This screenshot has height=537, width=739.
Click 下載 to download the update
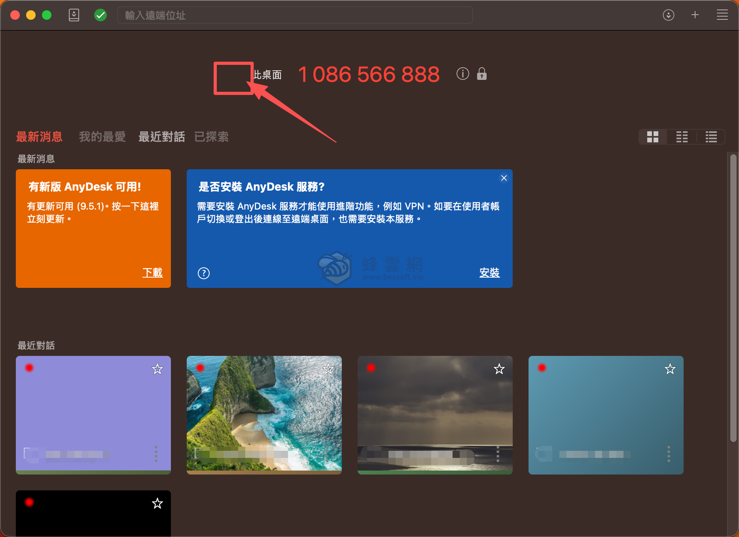point(153,272)
